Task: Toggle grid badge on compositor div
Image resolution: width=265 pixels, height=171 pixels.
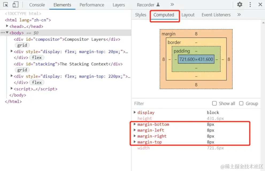Action: click(x=22, y=45)
